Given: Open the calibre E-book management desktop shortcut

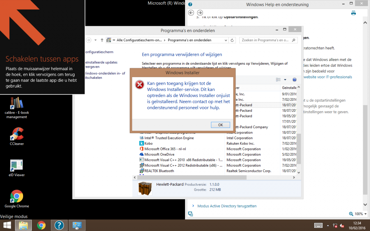Looking at the screenshot, I should (17, 108).
